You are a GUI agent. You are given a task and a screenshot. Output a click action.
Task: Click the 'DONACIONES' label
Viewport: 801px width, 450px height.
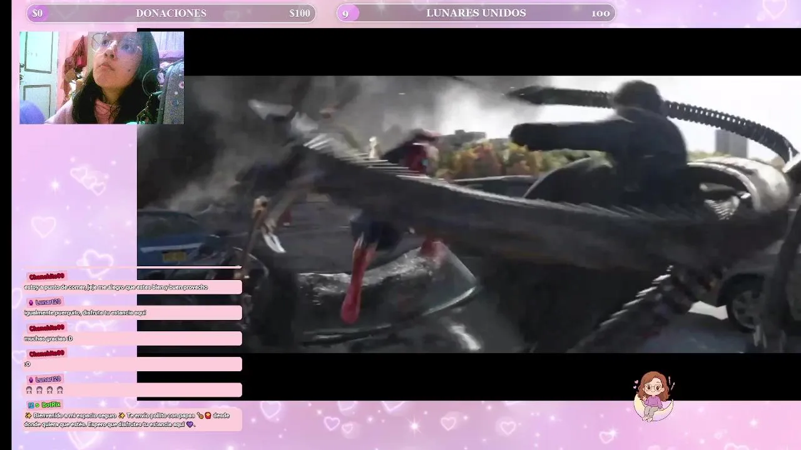(x=171, y=13)
